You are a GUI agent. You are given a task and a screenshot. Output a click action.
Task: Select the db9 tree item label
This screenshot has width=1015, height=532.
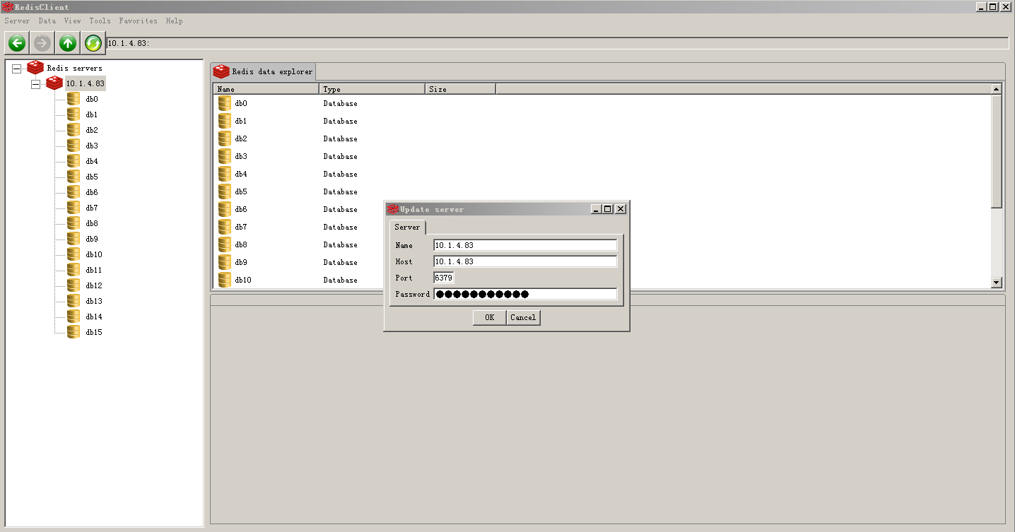[92, 239]
